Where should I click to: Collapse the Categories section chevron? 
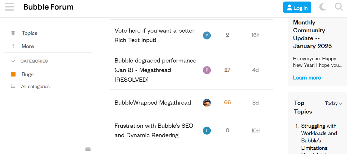[13, 61]
